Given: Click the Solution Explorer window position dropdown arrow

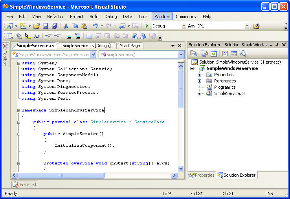Looking at the screenshot, I should point(271,45).
